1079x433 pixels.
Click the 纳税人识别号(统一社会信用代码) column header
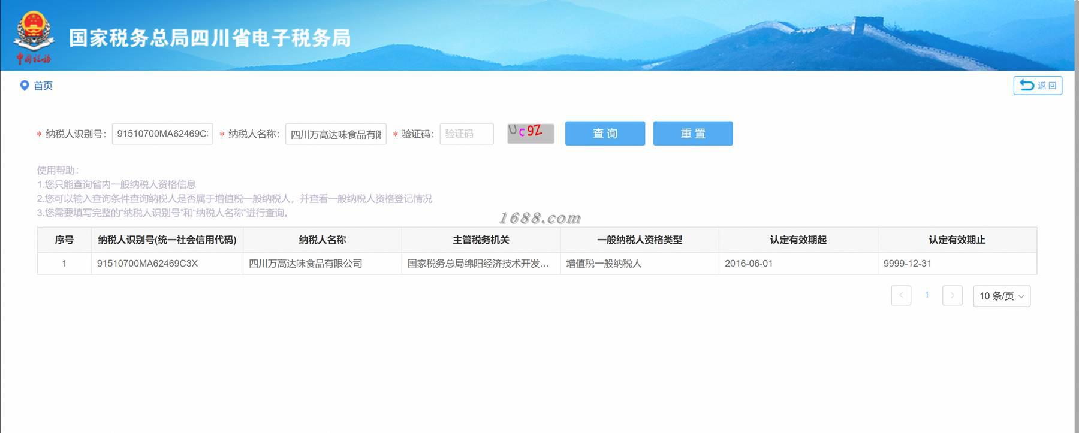(x=167, y=240)
